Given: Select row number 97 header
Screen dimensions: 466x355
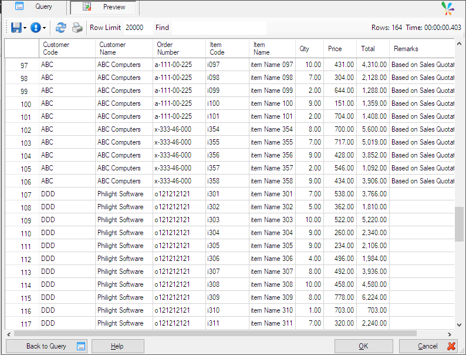Looking at the screenshot, I should click(22, 65).
